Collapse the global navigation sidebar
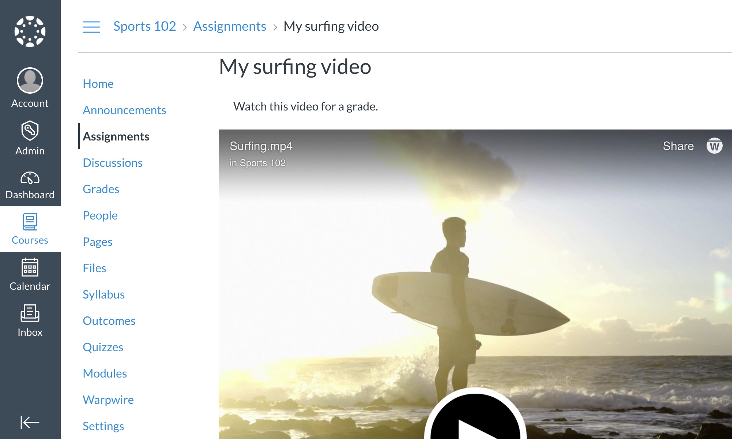749x439 pixels. click(30, 422)
